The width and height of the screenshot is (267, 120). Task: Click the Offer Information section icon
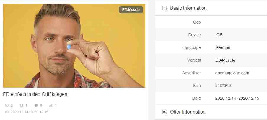(165, 112)
